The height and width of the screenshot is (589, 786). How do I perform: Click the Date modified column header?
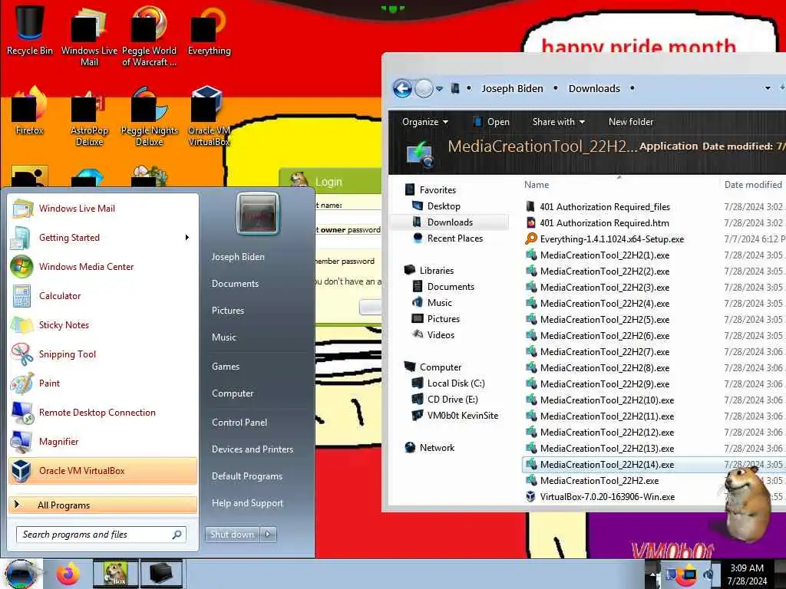[x=753, y=185]
